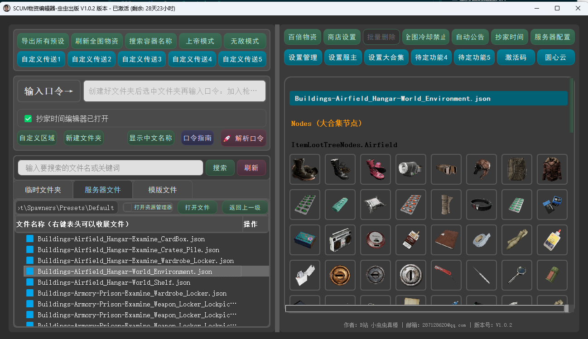Viewport: 588px width, 339px height.
Task: Pick the cigarette pack item icon
Action: (x=411, y=240)
